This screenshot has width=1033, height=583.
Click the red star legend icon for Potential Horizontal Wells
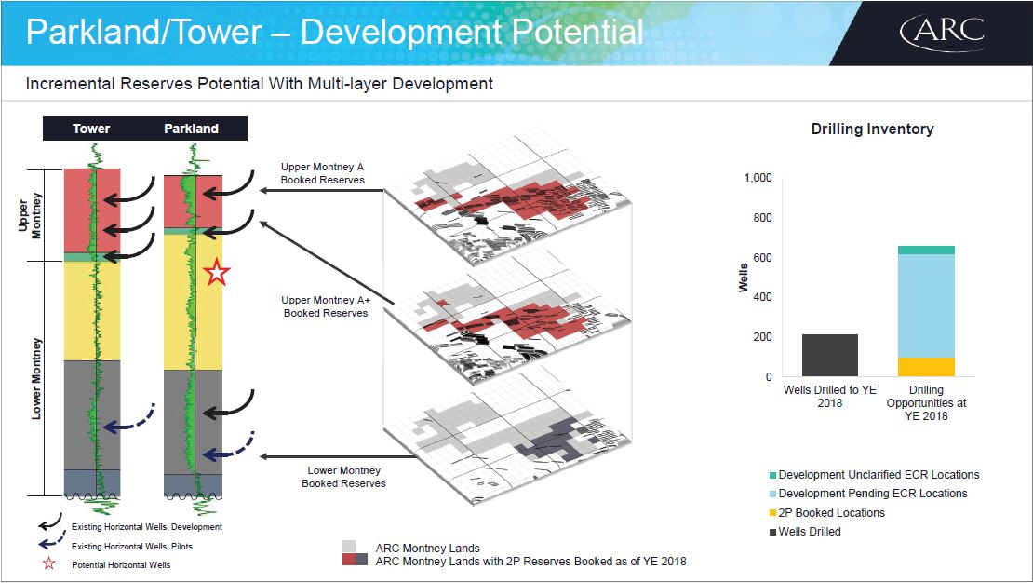point(48,563)
